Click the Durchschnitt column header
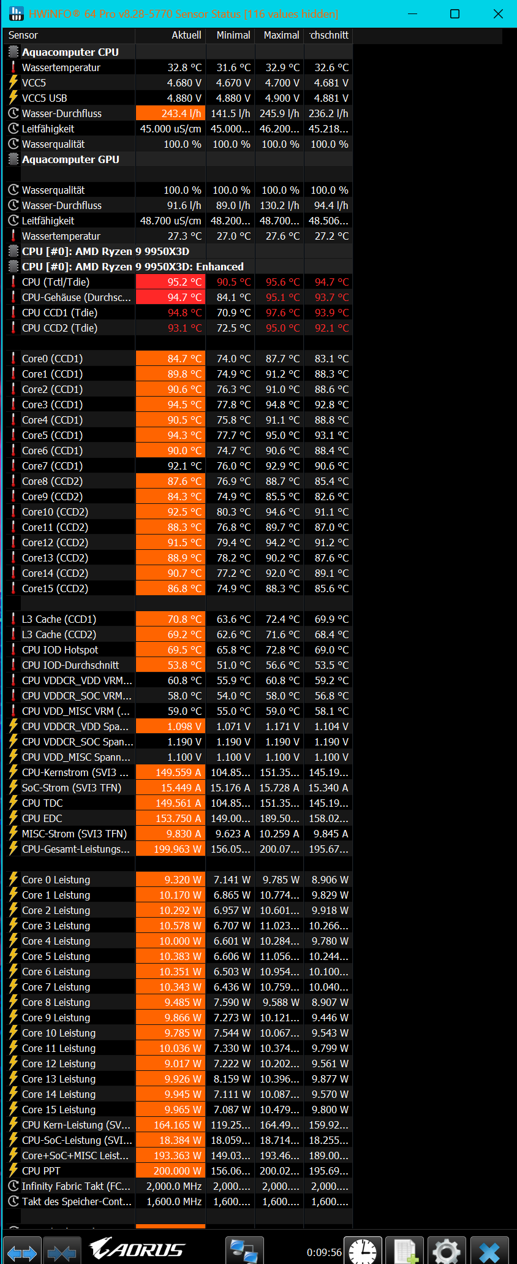The width and height of the screenshot is (517, 1264). pyautogui.click(x=328, y=36)
